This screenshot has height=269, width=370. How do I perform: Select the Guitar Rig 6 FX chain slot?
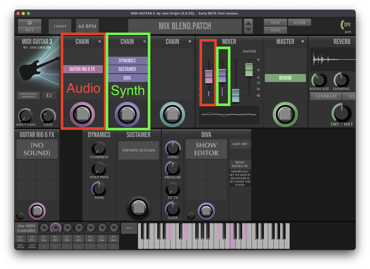pos(82,69)
